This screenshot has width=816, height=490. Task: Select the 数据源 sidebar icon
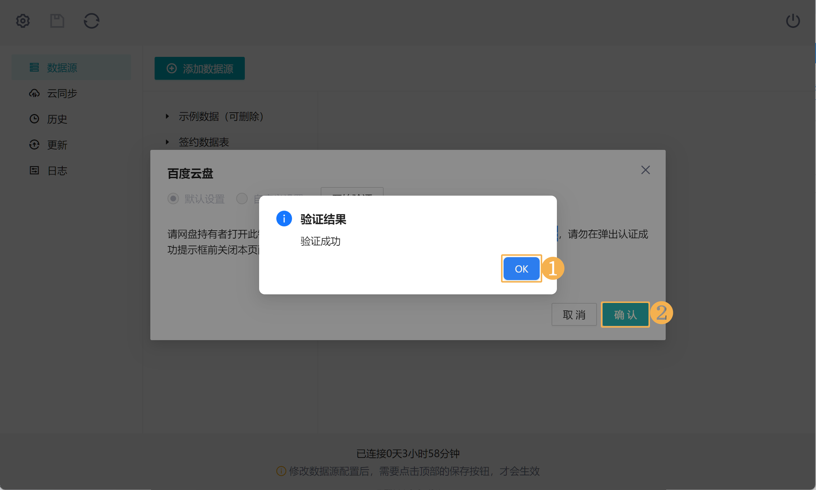[34, 67]
